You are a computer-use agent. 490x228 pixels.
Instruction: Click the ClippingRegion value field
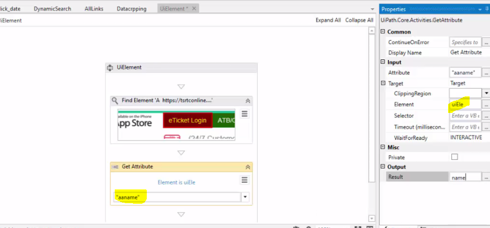pyautogui.click(x=465, y=93)
